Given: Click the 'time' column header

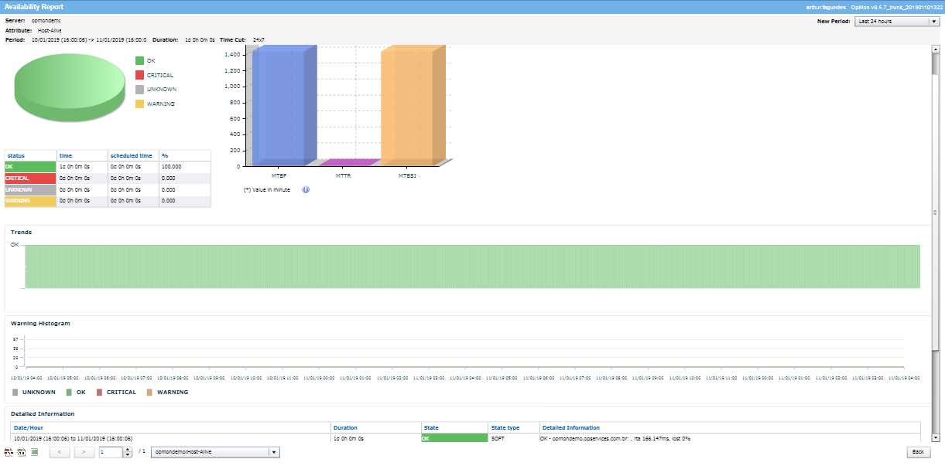Looking at the screenshot, I should pyautogui.click(x=83, y=156).
